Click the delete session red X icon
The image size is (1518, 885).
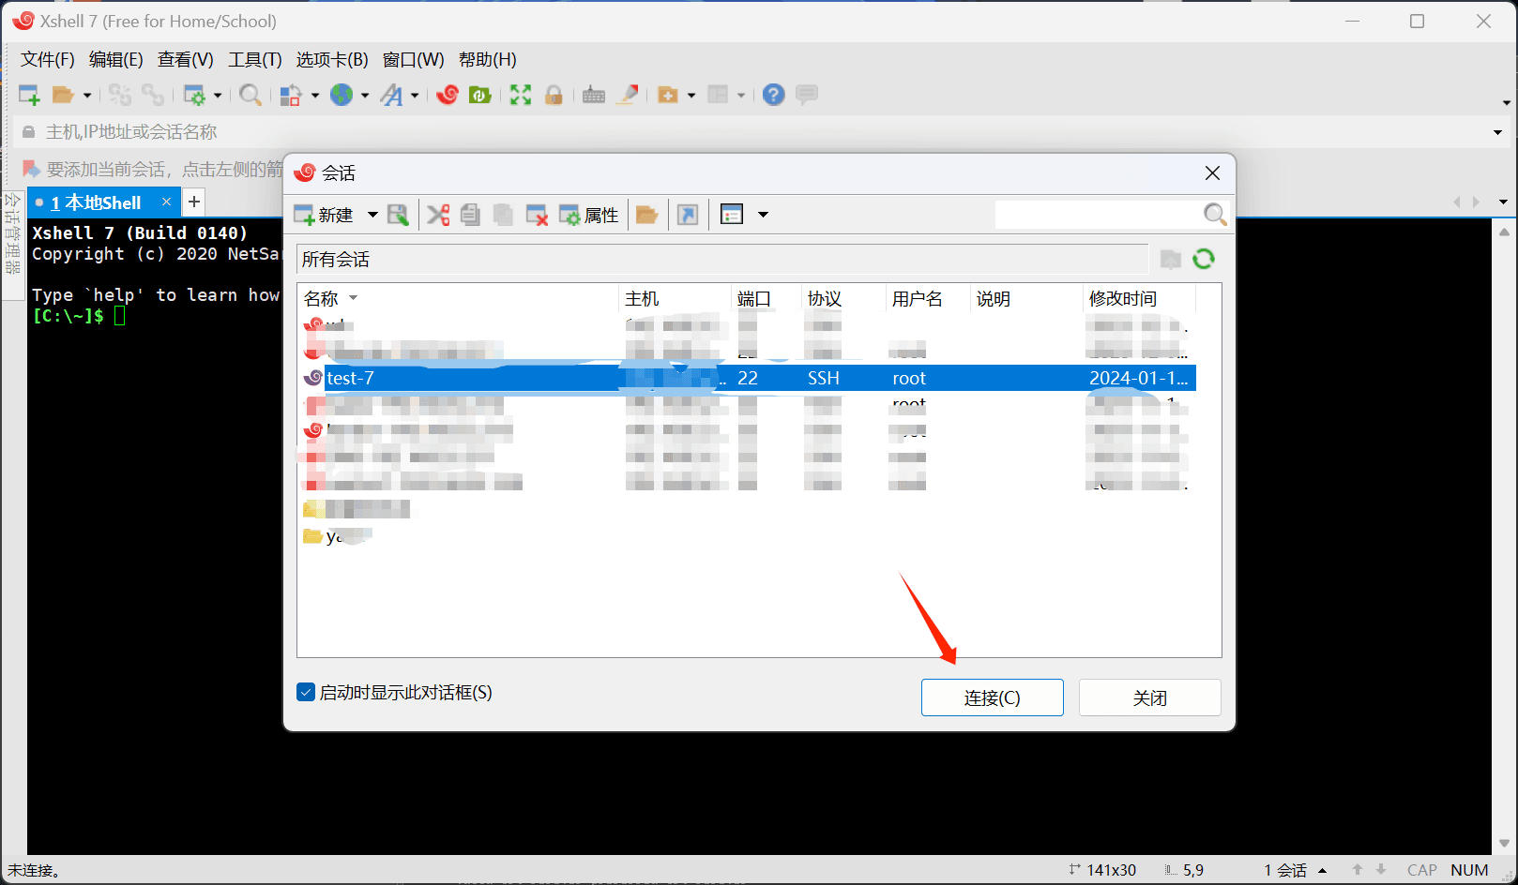click(537, 216)
